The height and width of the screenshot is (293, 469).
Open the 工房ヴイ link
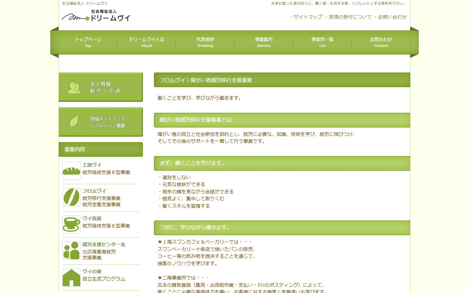pyautogui.click(x=92, y=165)
